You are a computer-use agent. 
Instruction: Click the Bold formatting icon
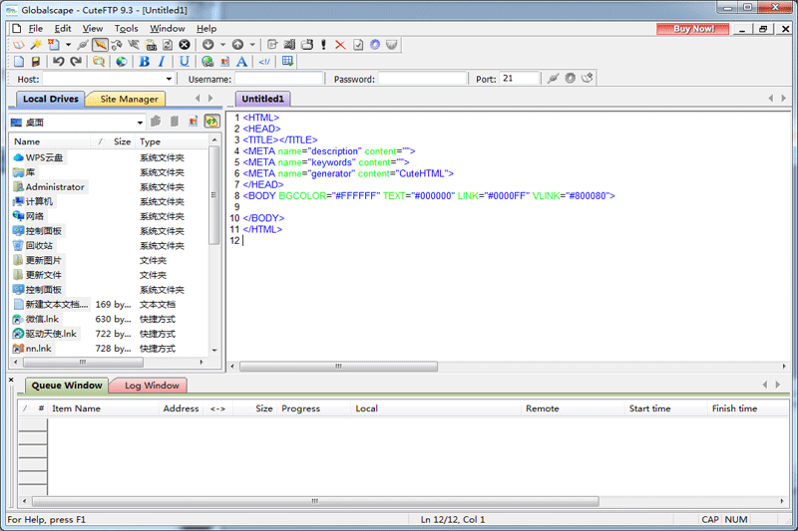(145, 62)
